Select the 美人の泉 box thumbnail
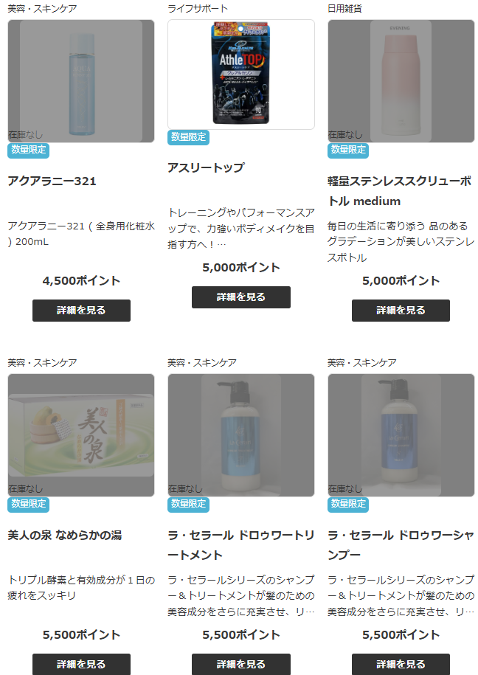478x675 pixels. pyautogui.click(x=81, y=435)
